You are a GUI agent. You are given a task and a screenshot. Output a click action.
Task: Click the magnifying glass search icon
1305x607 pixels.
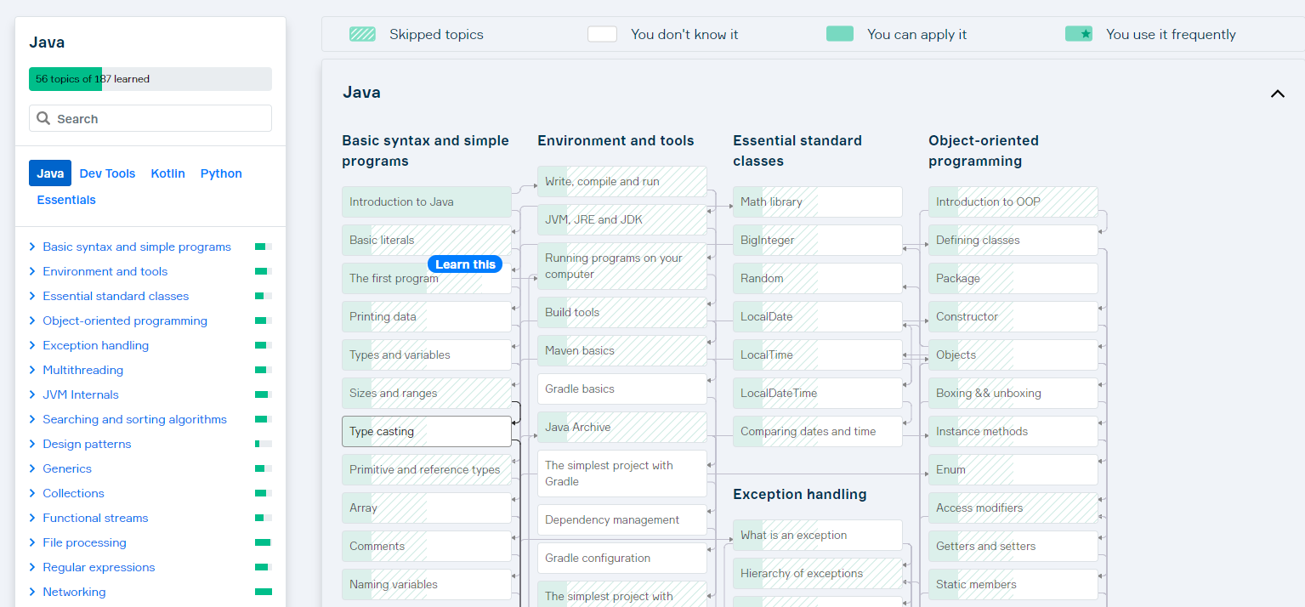click(43, 119)
